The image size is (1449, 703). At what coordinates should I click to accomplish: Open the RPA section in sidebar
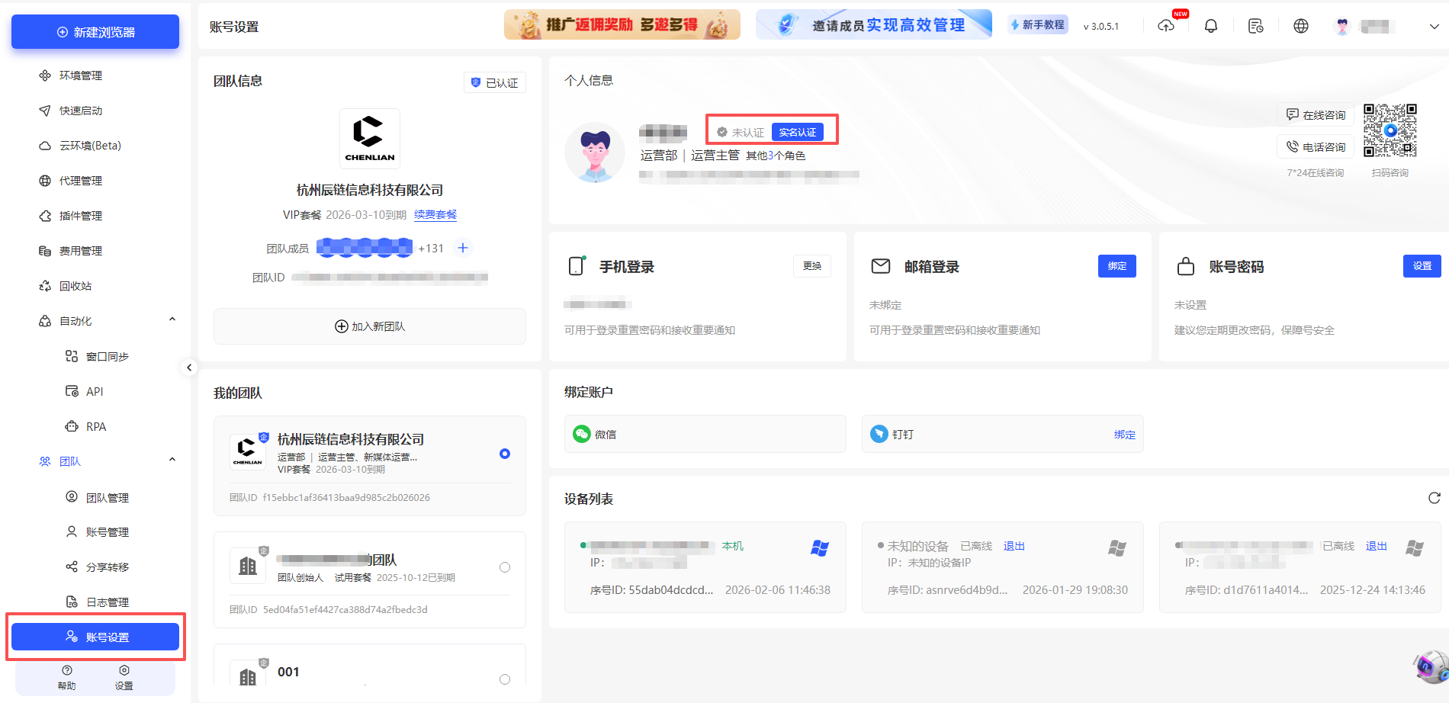[x=96, y=425]
